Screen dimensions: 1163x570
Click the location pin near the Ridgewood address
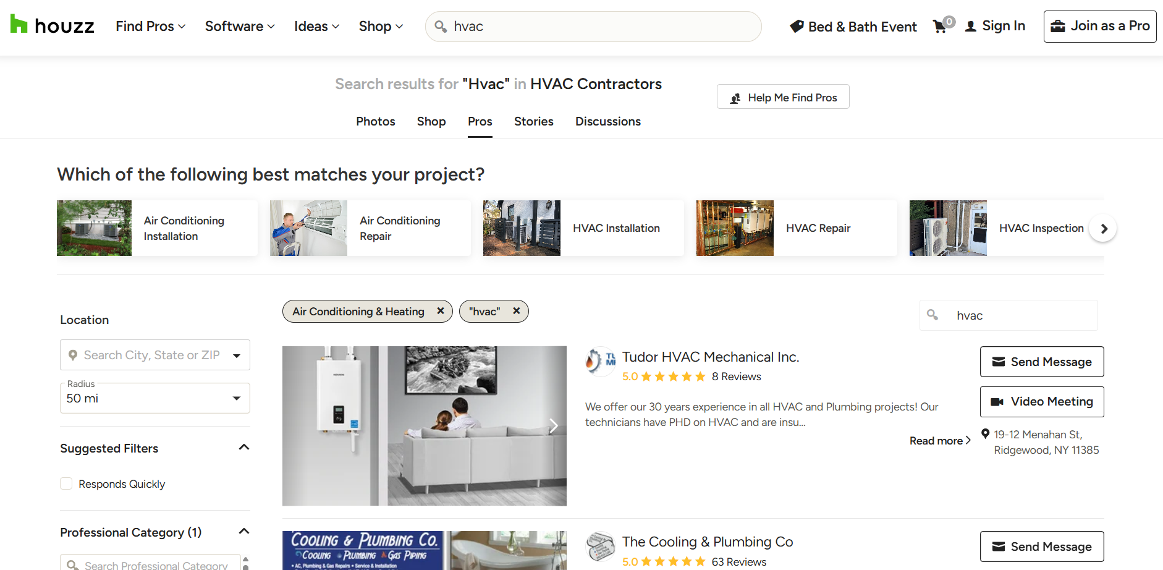(x=984, y=434)
